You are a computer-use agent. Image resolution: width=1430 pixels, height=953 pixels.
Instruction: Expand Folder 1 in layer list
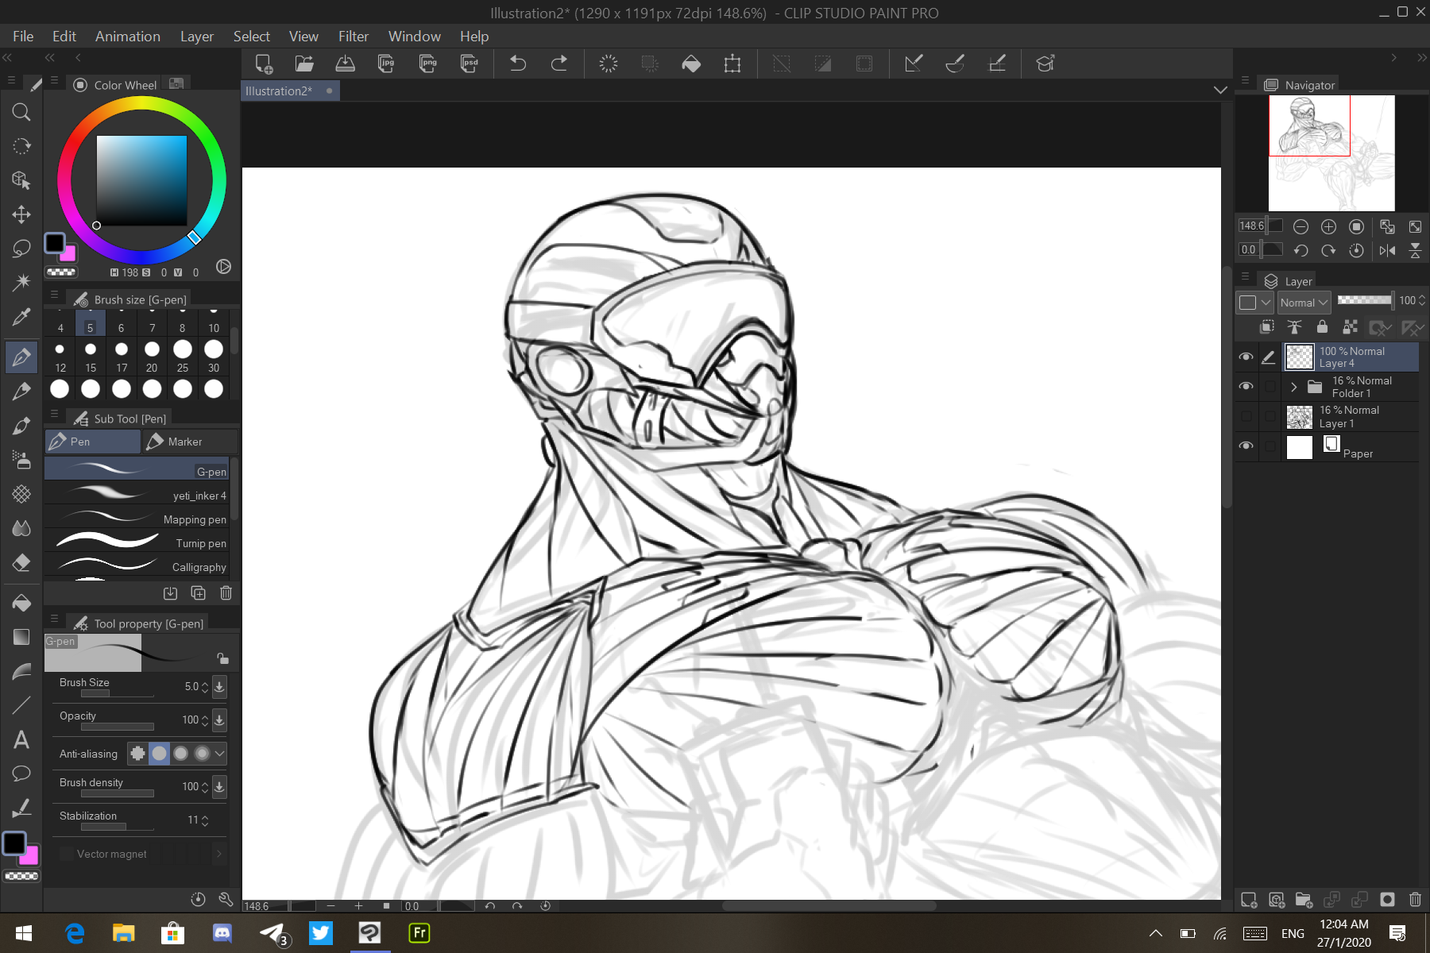tap(1293, 388)
